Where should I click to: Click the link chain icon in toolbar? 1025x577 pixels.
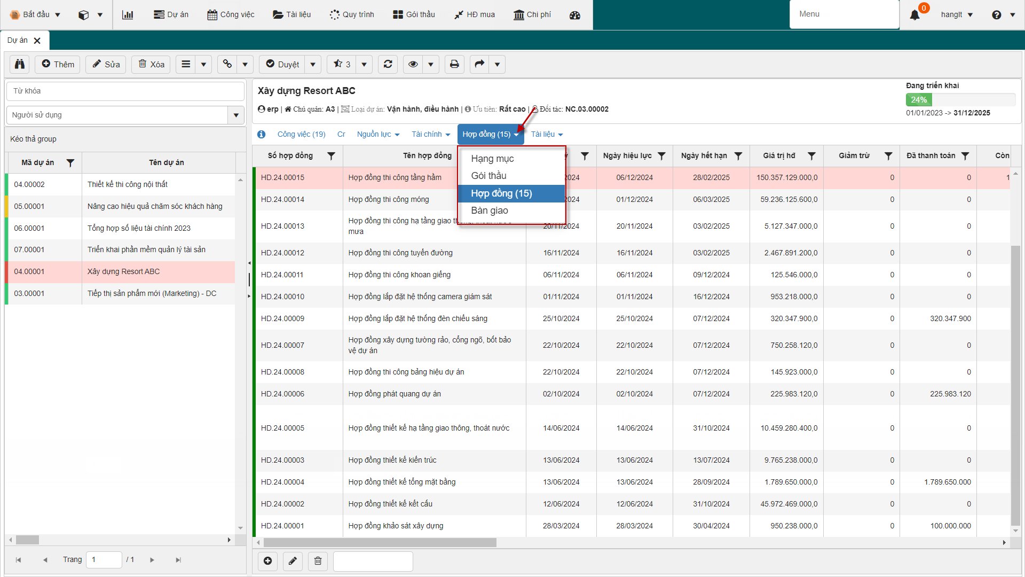pyautogui.click(x=227, y=64)
